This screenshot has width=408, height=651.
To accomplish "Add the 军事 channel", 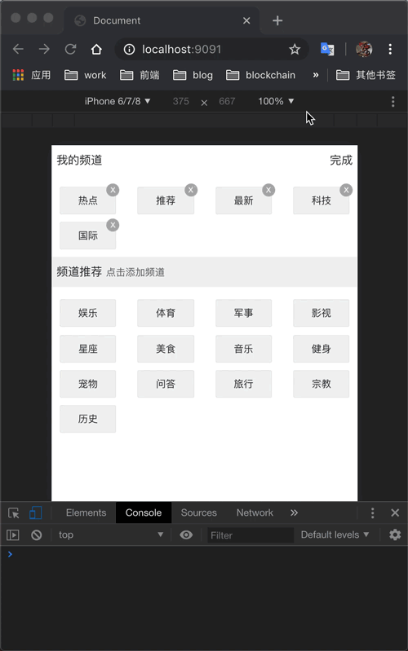I will point(243,313).
